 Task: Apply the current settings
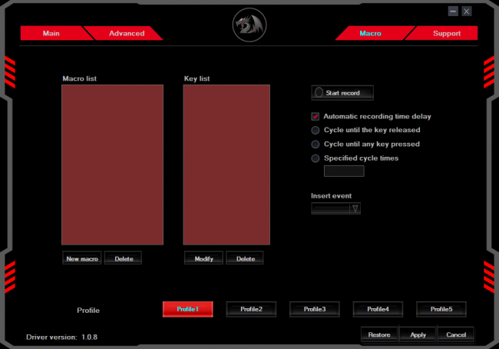point(418,334)
